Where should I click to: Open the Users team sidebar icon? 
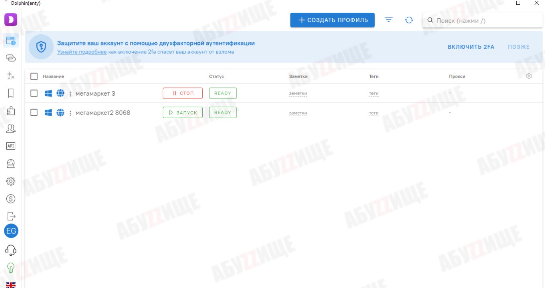point(11,128)
